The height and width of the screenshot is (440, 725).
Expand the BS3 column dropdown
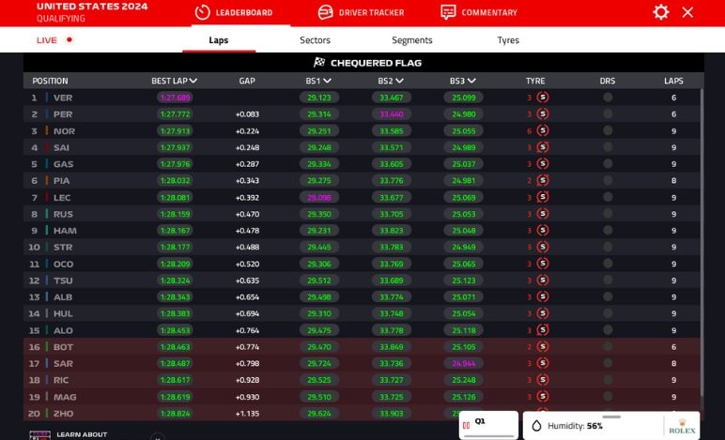click(x=470, y=82)
